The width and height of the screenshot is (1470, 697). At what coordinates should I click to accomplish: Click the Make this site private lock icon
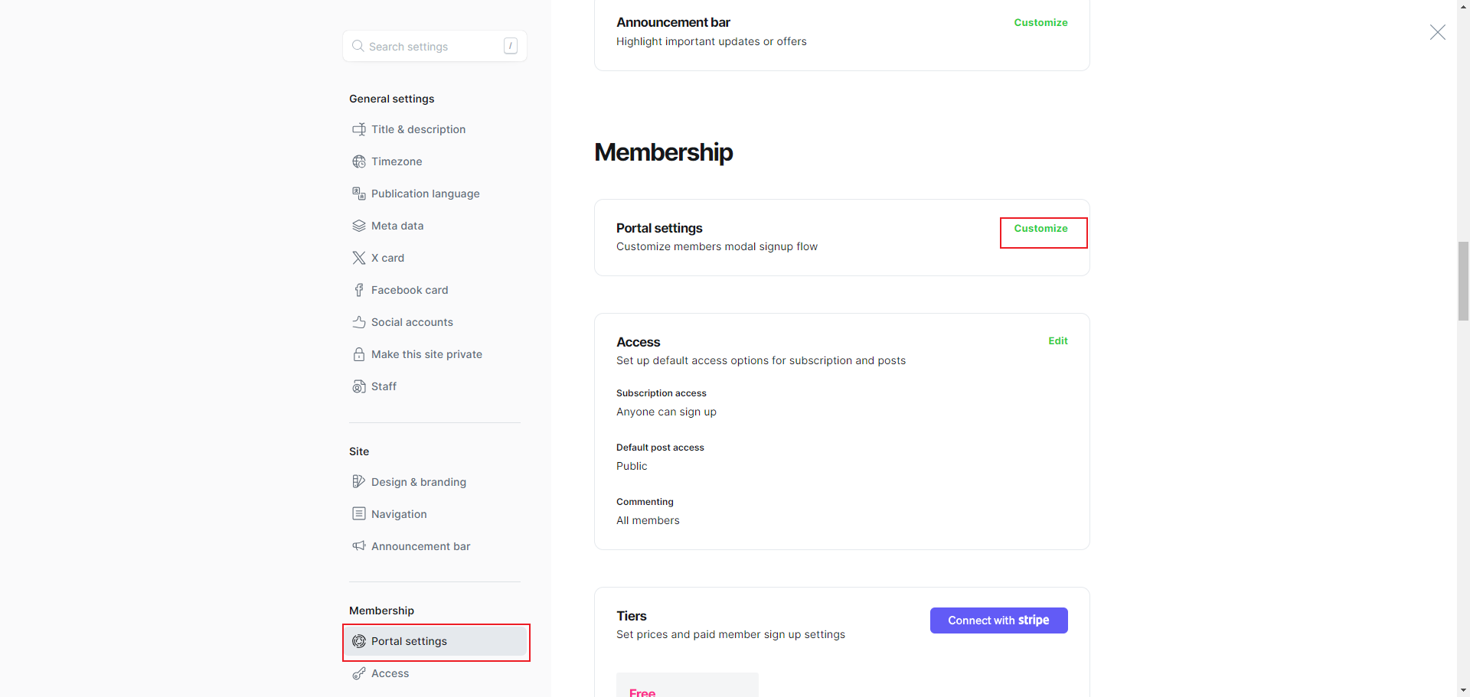click(x=358, y=354)
